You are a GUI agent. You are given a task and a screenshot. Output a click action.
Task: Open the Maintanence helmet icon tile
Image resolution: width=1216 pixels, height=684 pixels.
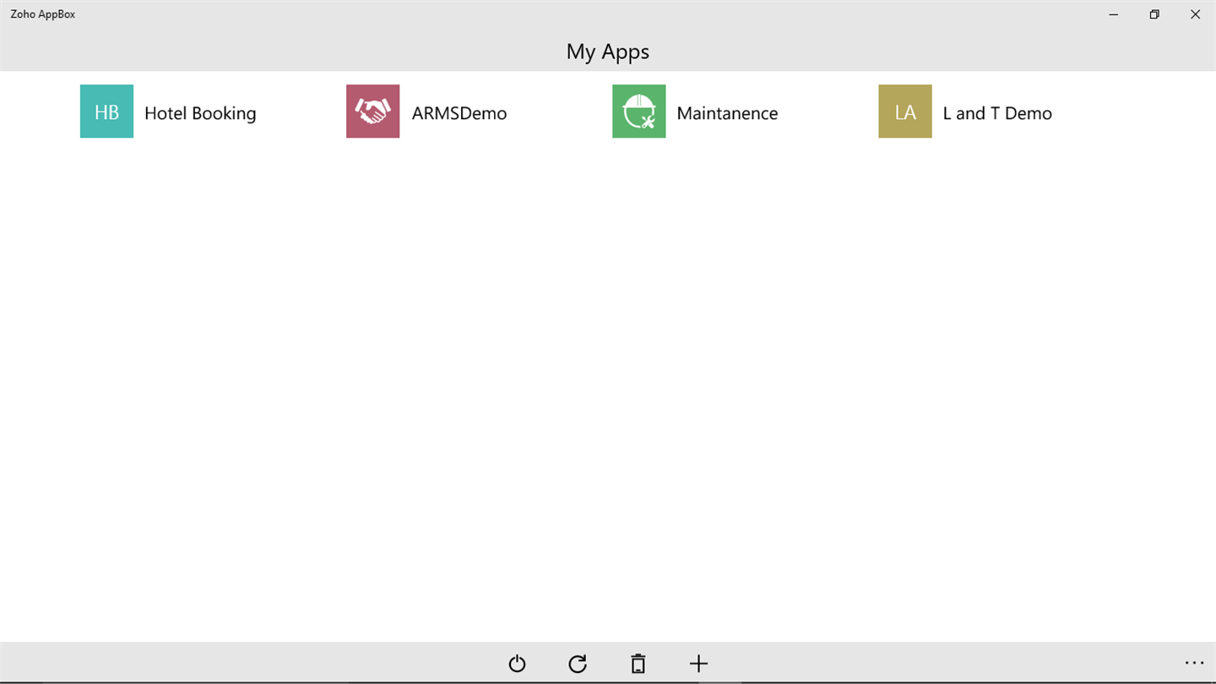click(x=638, y=111)
